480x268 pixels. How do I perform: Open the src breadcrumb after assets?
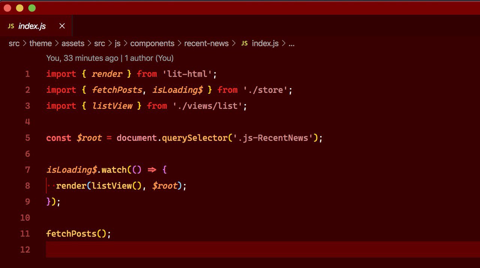pyautogui.click(x=99, y=43)
